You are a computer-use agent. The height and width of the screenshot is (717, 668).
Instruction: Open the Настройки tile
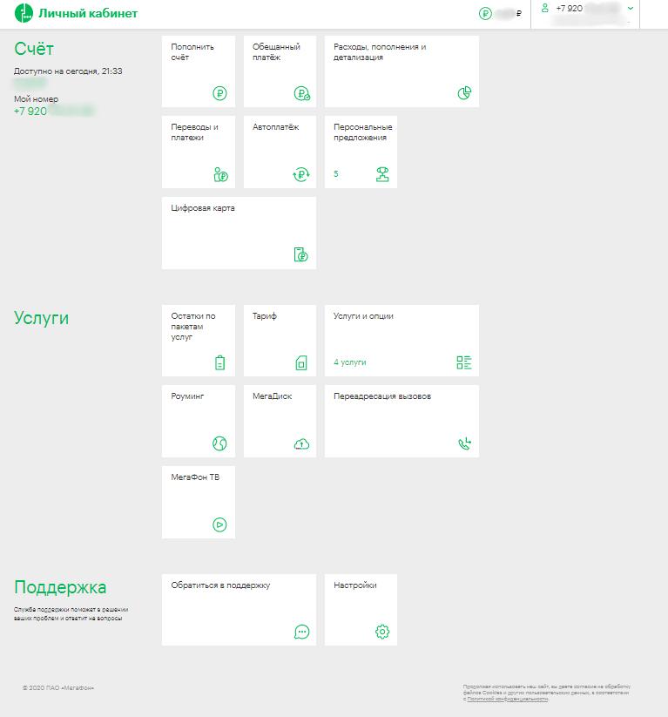pos(361,610)
